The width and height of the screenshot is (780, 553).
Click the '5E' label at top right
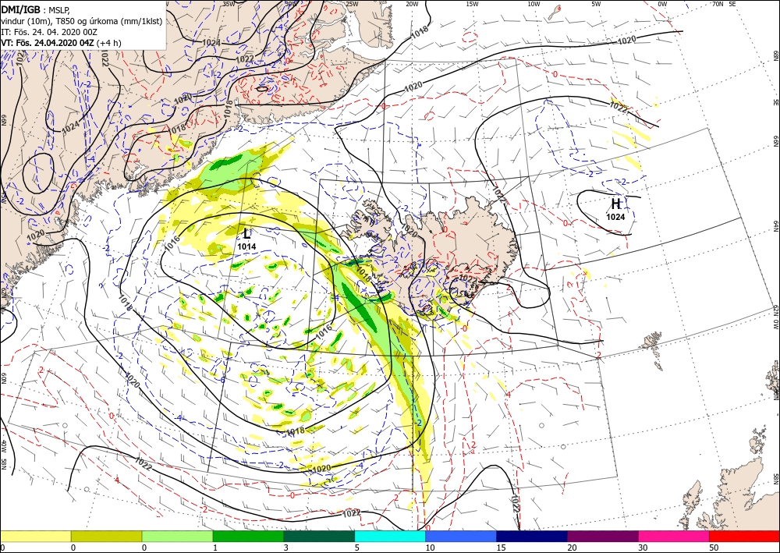click(x=732, y=4)
